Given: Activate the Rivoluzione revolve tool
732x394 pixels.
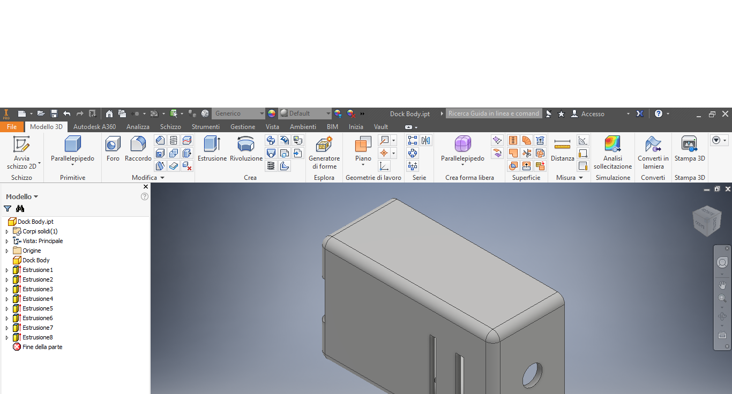Looking at the screenshot, I should (x=246, y=149).
